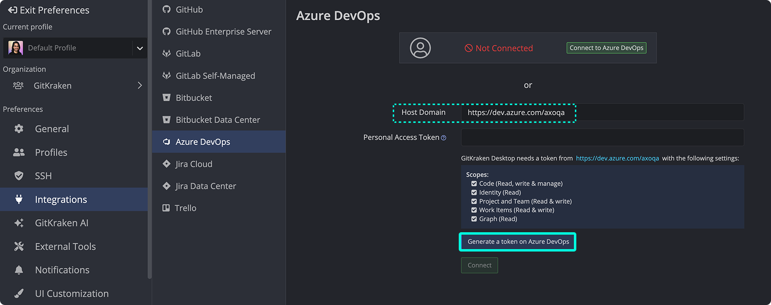Click the GitLab fox icon
Screen dimensions: 771x305
click(x=166, y=53)
